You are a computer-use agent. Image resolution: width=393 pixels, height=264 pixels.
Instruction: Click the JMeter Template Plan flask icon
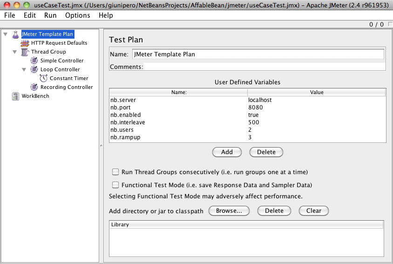coord(15,34)
